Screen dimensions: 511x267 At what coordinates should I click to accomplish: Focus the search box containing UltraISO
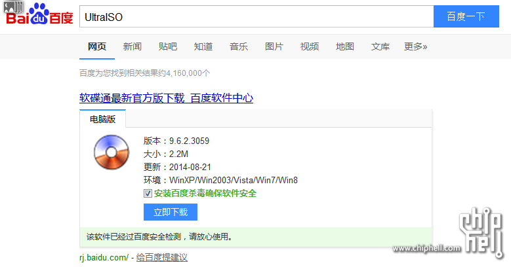click(256, 16)
